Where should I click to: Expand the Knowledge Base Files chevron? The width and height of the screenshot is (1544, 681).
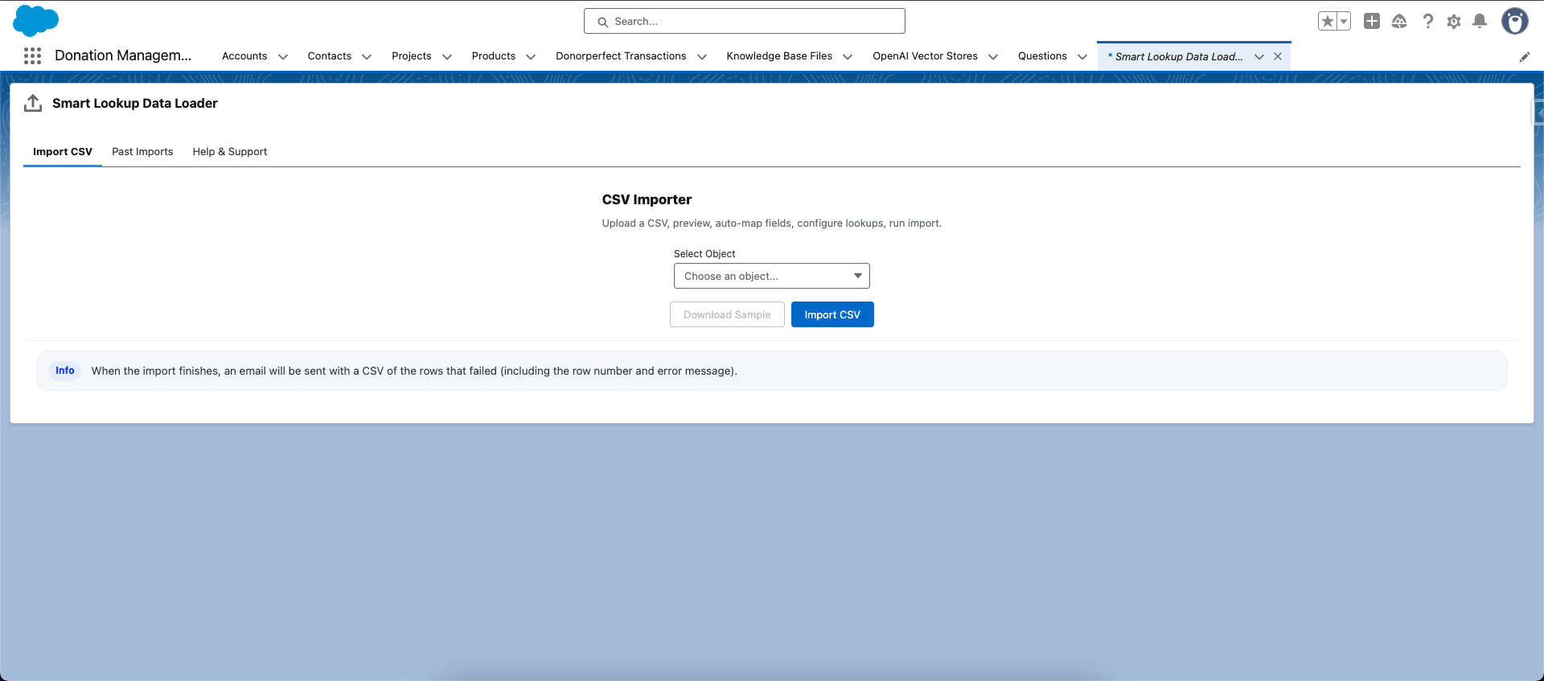(x=848, y=56)
